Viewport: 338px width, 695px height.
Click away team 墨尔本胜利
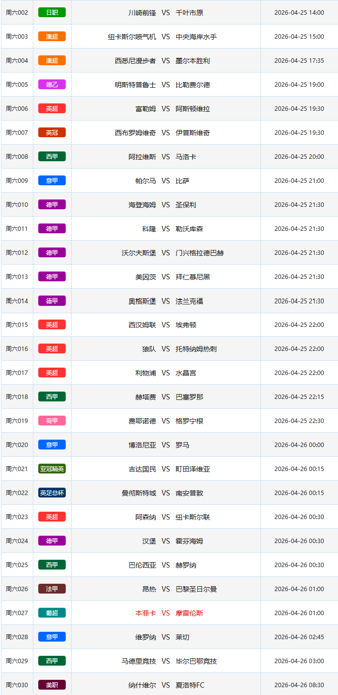click(193, 61)
